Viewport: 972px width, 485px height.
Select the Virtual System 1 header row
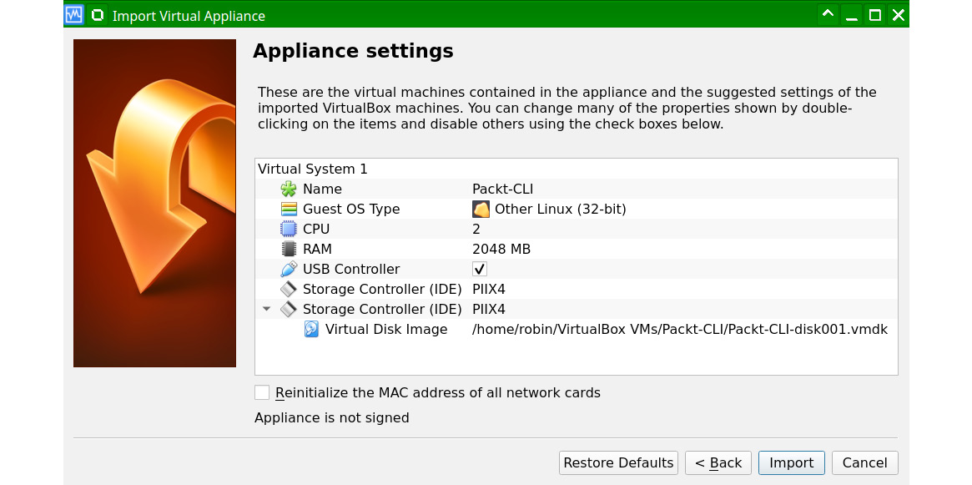(313, 169)
